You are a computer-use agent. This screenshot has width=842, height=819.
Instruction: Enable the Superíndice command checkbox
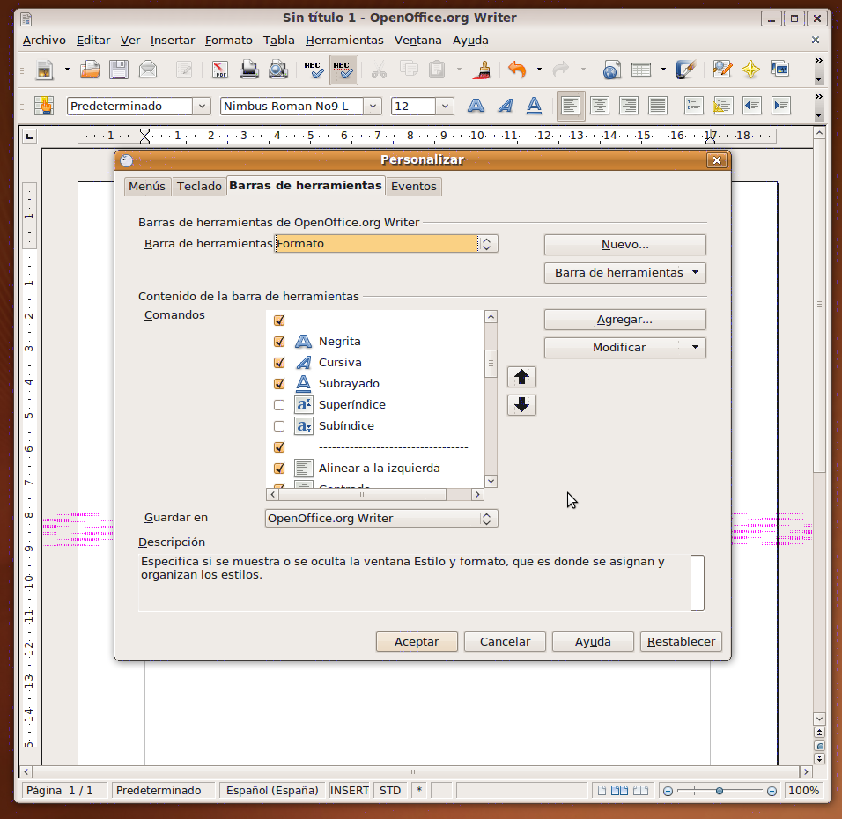[x=279, y=405]
